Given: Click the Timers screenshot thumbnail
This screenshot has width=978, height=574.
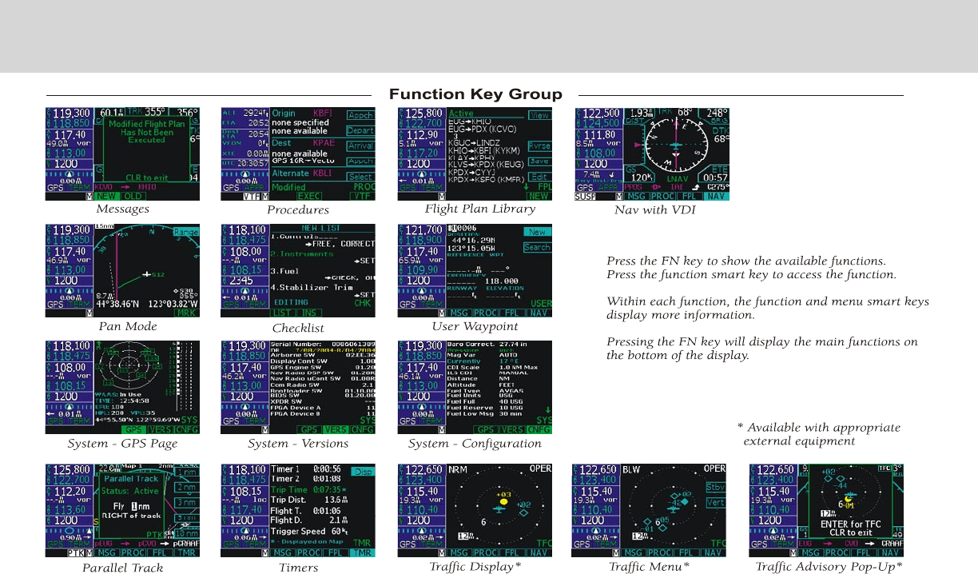Looking at the screenshot, I should (298, 510).
